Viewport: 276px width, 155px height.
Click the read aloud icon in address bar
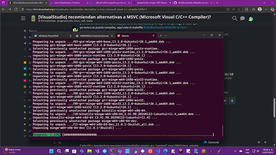click(234, 9)
